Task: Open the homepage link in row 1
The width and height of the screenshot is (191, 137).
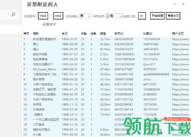Action: [x=180, y=39]
